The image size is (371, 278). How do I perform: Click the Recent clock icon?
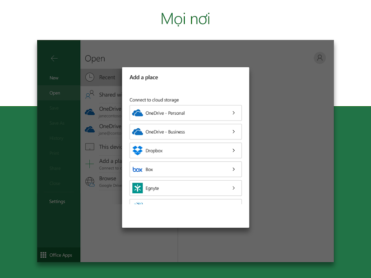[x=90, y=77]
